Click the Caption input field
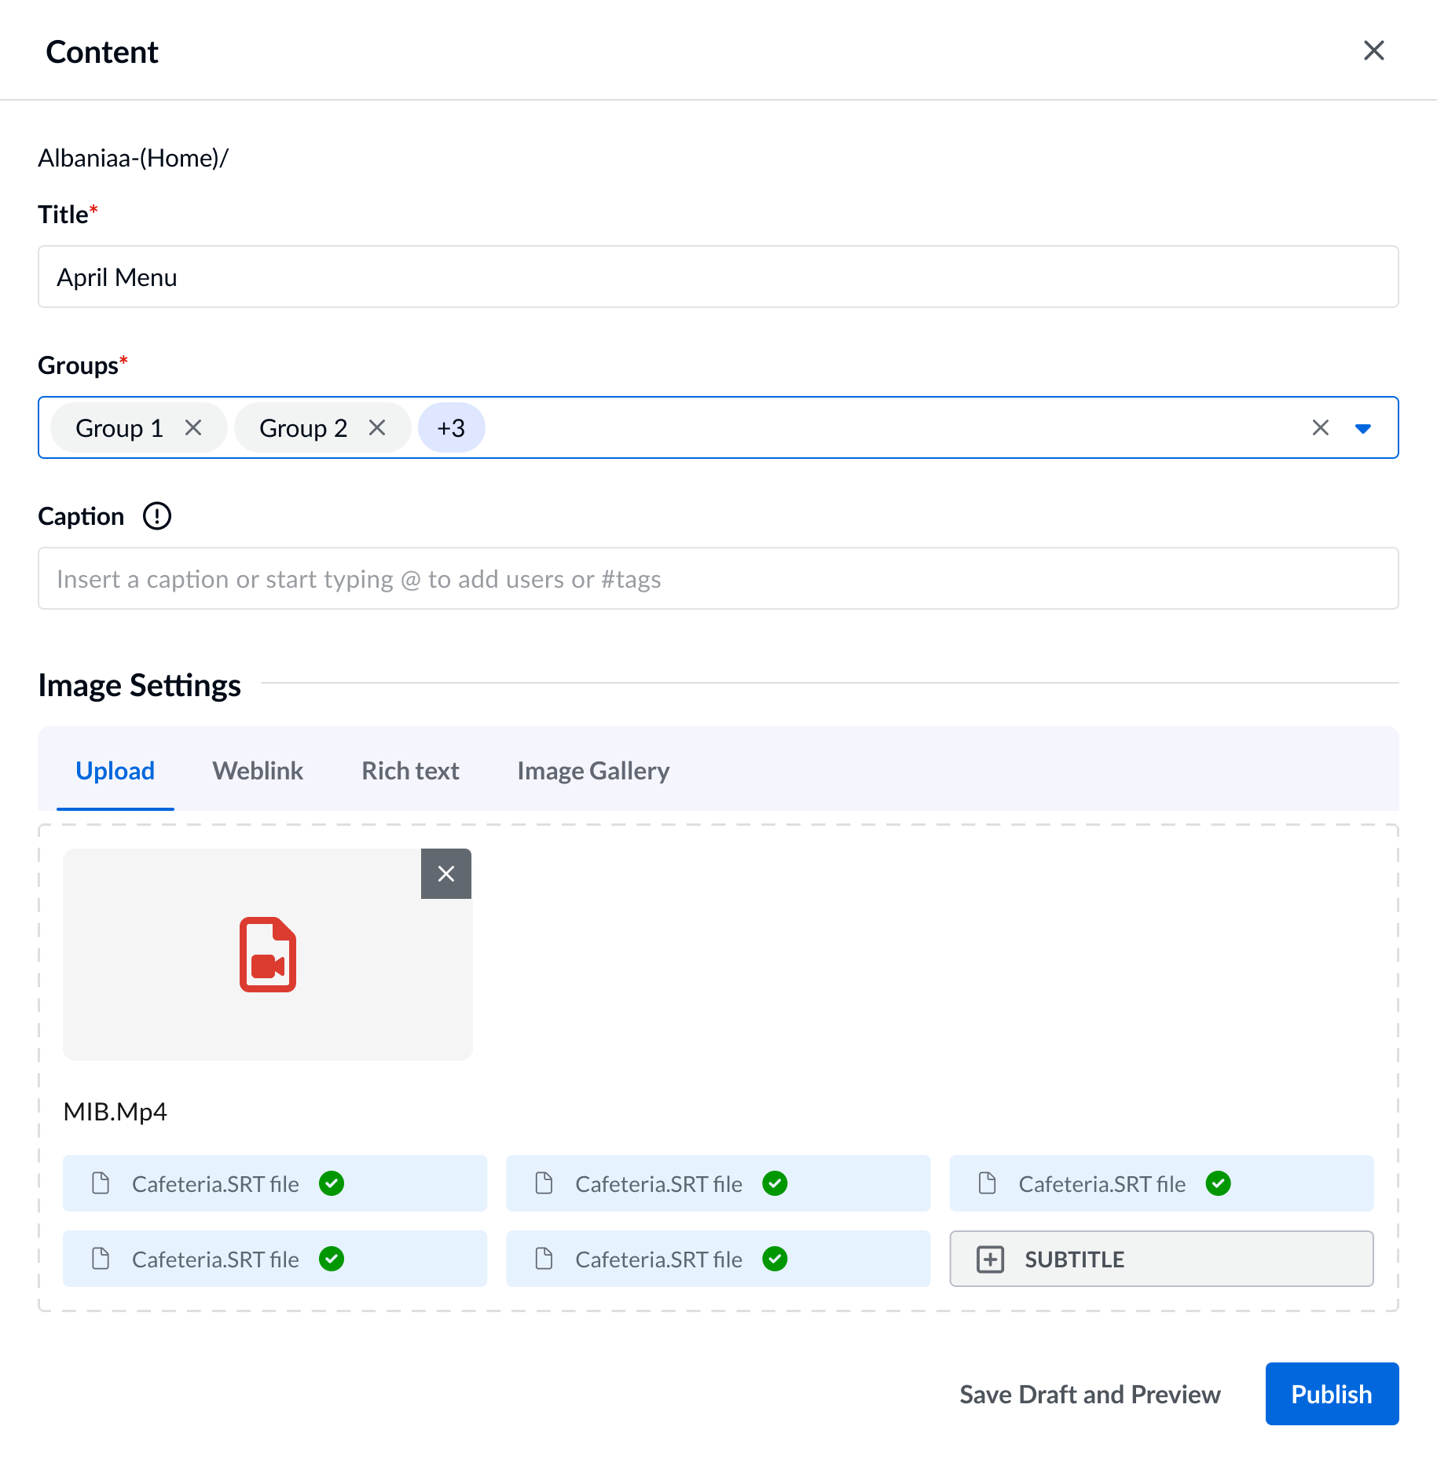Screen dimensions: 1437x1463 pyautogui.click(x=718, y=578)
